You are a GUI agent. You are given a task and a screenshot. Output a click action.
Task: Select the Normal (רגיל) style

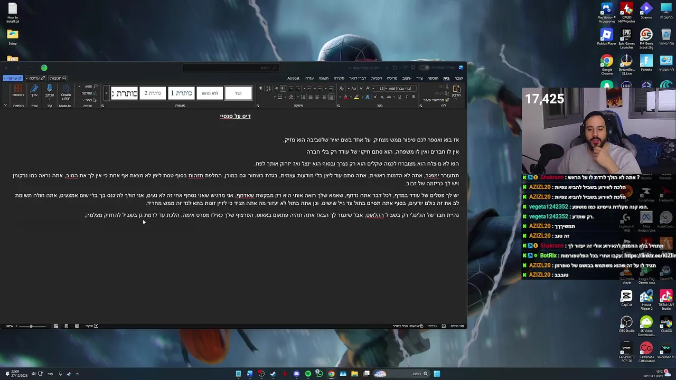[x=239, y=93]
